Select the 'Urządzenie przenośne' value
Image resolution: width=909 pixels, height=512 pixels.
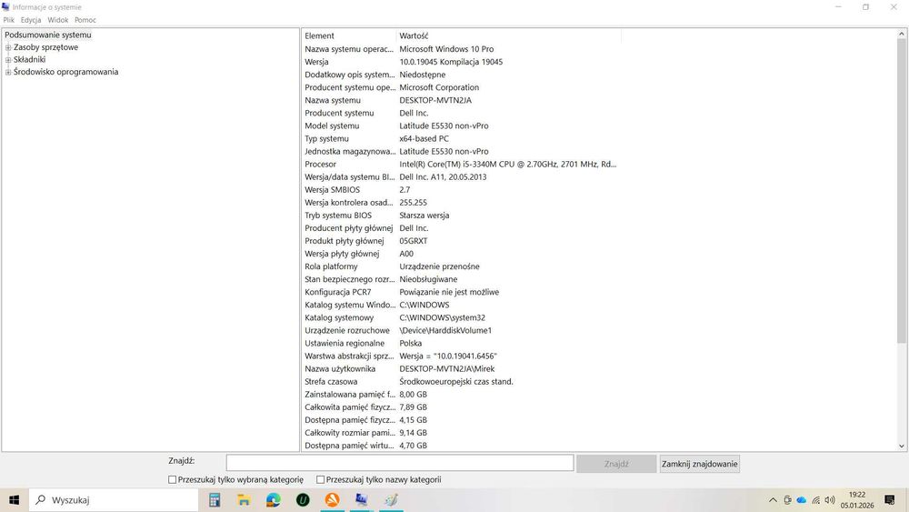point(439,266)
